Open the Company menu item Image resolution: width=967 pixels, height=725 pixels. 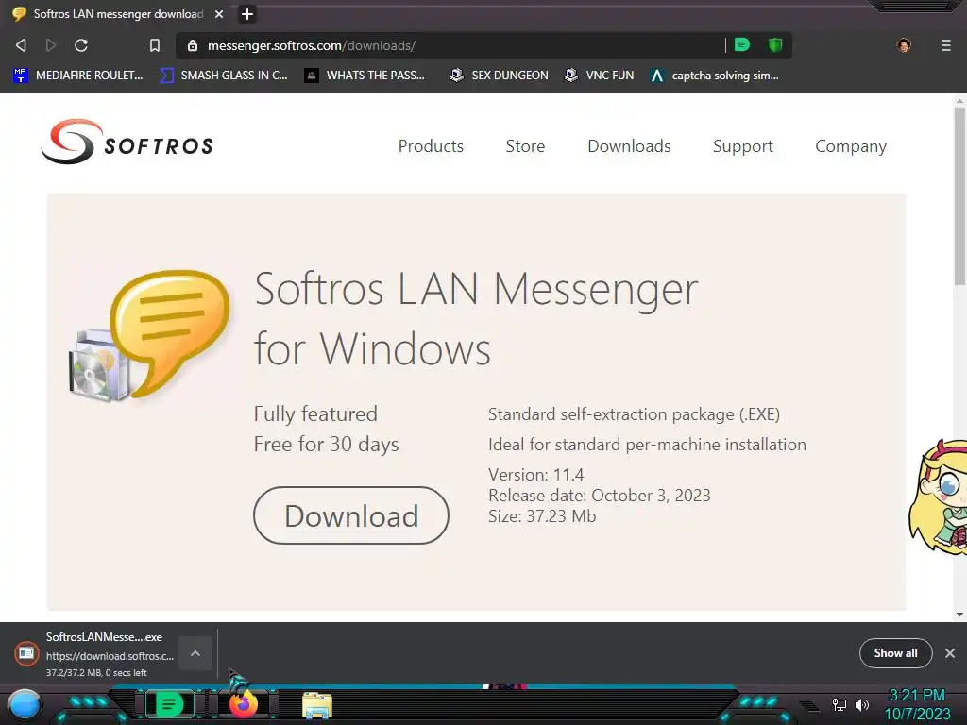point(851,146)
